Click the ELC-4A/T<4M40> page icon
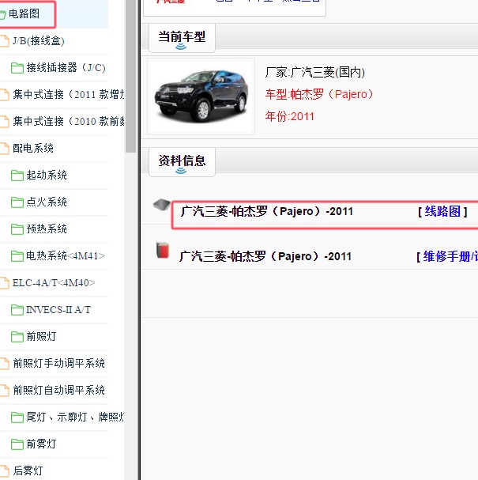 pyautogui.click(x=4, y=283)
